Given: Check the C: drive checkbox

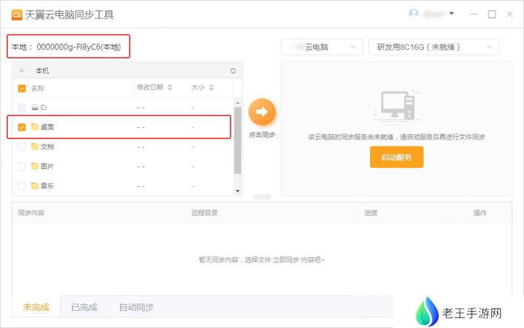Looking at the screenshot, I should tap(22, 108).
